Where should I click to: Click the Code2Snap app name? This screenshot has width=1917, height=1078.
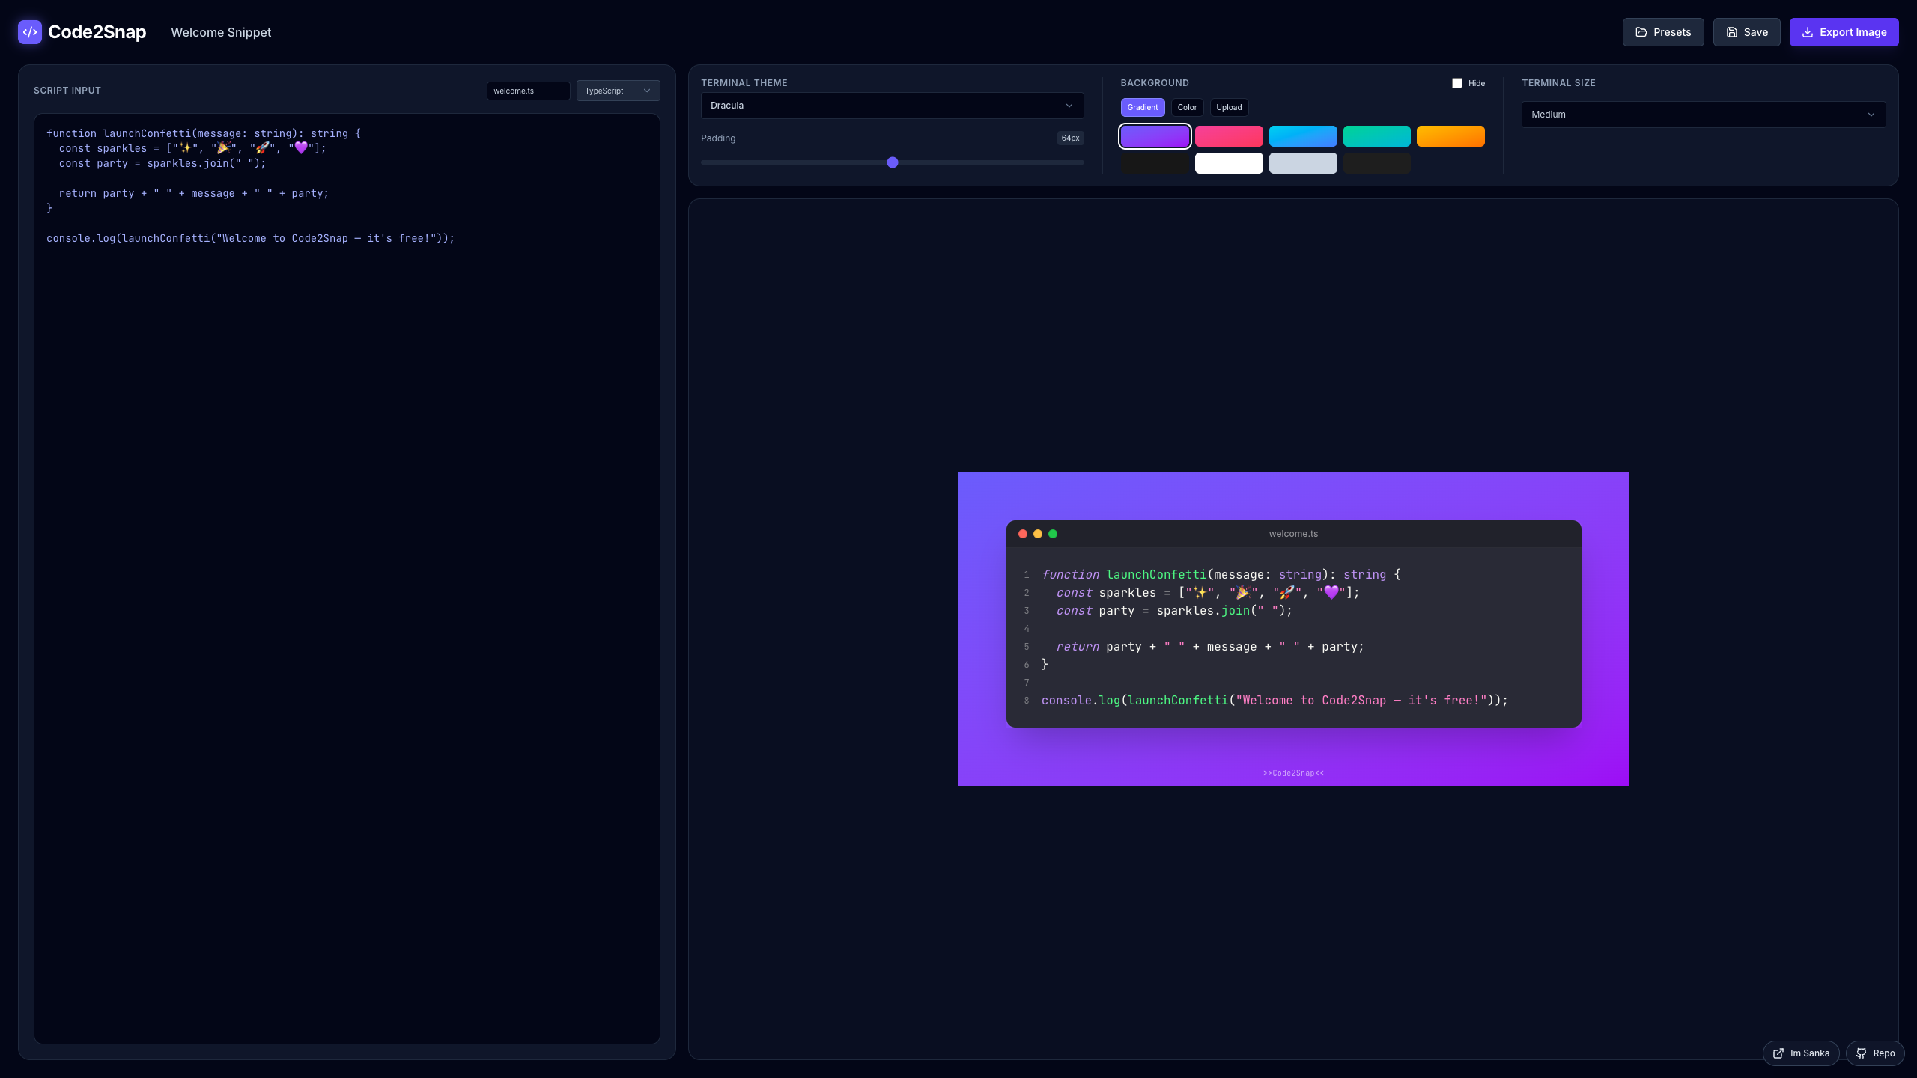point(97,32)
